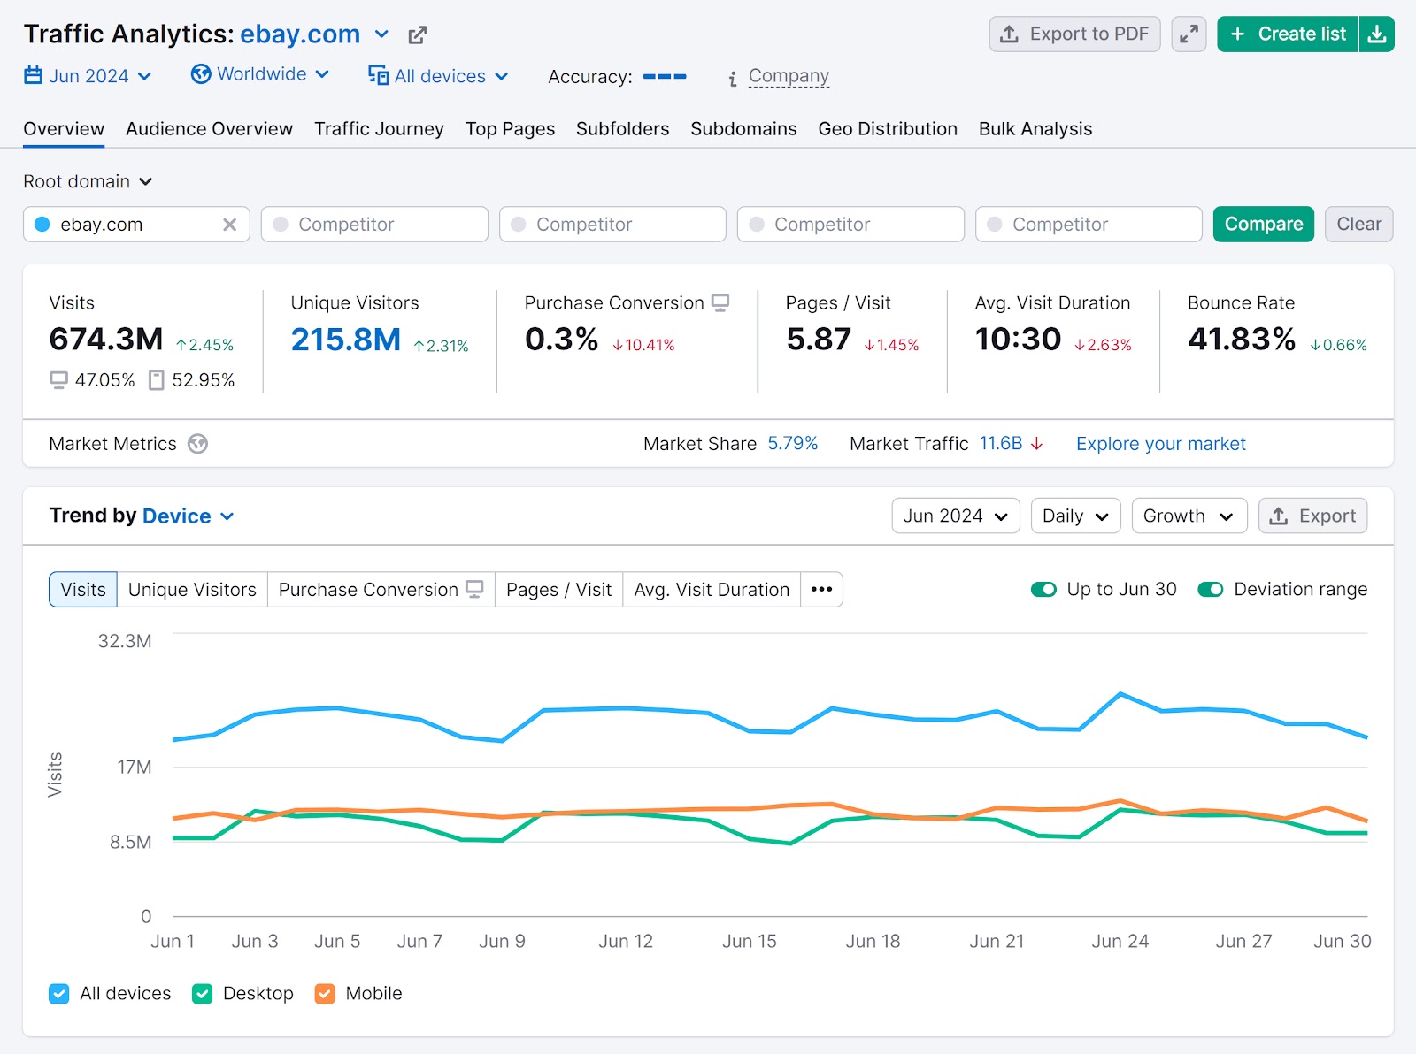Switch to the Audience Overview tab
The height and width of the screenshot is (1054, 1416).
(209, 129)
